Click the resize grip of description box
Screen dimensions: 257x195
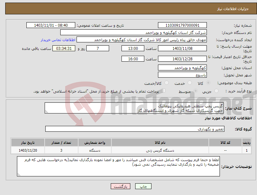click(x=47, y=112)
